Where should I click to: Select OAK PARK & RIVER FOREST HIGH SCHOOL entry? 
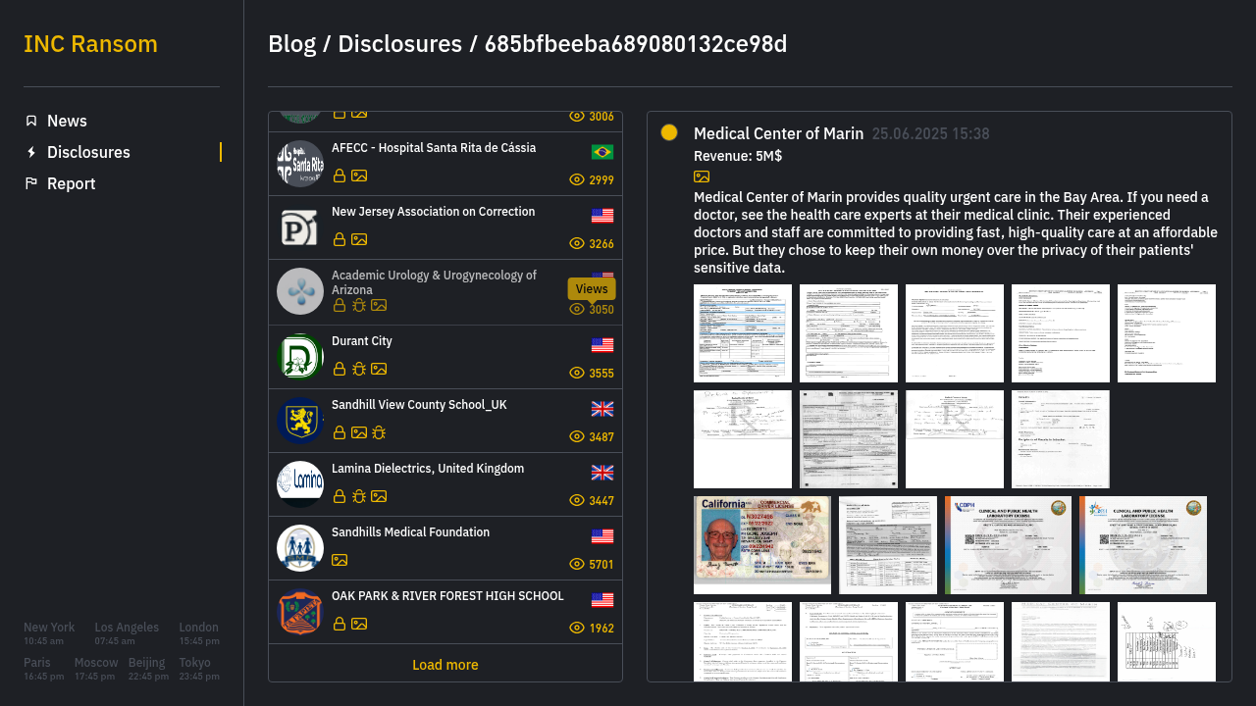pyautogui.click(x=445, y=612)
